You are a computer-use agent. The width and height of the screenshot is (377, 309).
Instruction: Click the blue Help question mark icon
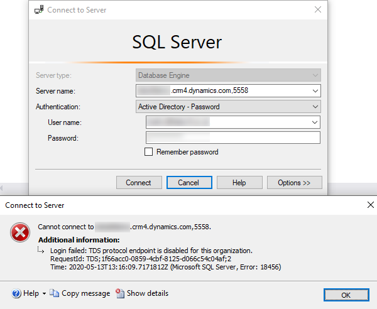pos(16,293)
